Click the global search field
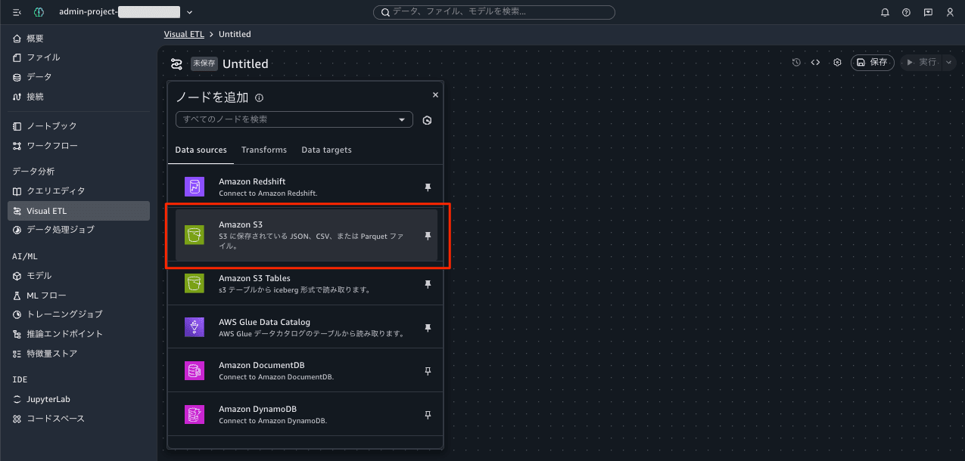965x461 pixels. pos(494,12)
